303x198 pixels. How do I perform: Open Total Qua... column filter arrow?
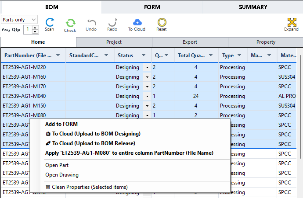tap(211, 56)
